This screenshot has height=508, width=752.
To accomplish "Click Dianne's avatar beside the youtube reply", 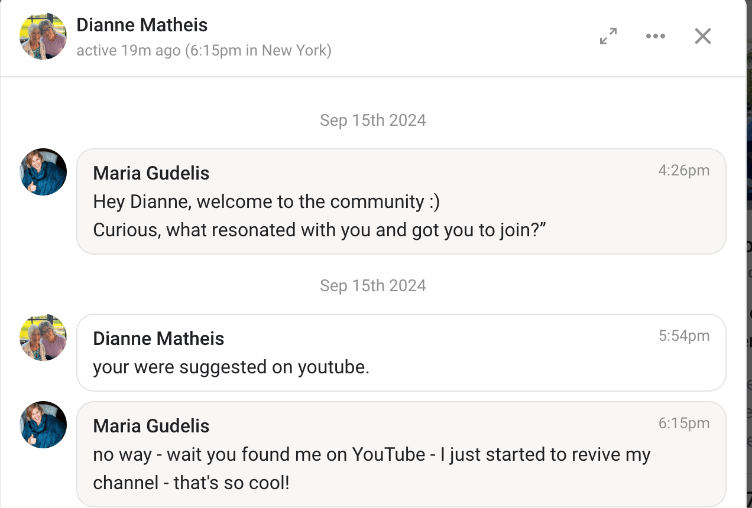I will (43, 337).
